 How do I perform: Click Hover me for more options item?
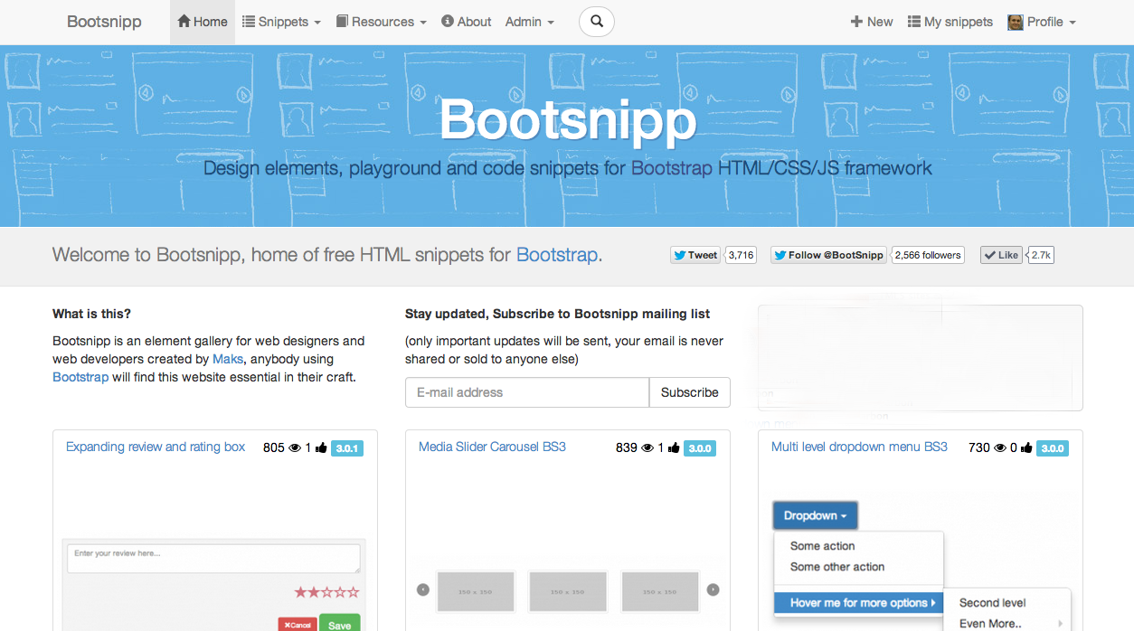(x=859, y=603)
